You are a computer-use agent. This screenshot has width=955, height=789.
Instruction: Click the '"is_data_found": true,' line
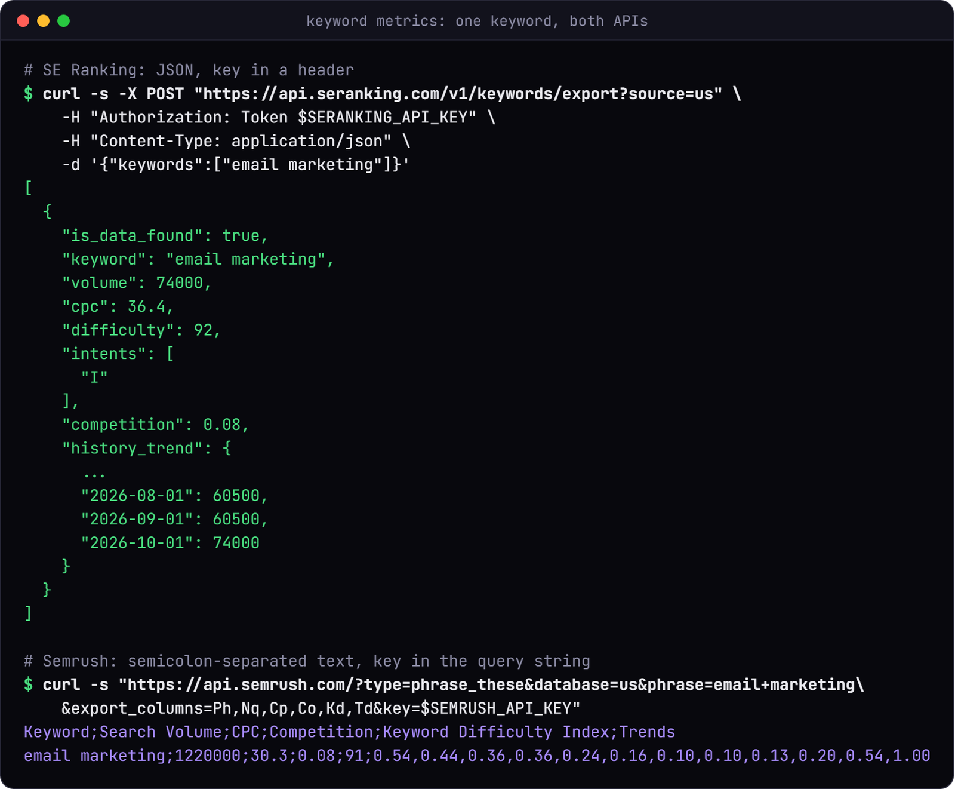[x=165, y=235]
